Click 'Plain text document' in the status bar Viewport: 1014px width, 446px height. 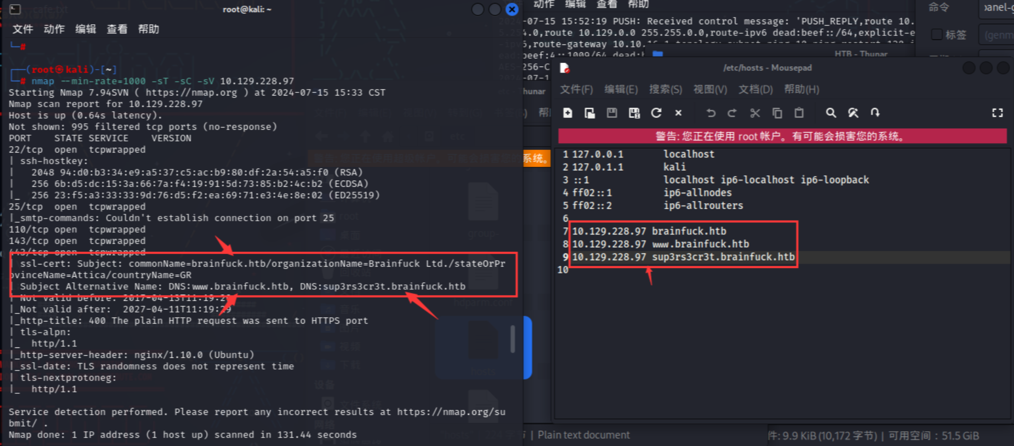point(583,435)
